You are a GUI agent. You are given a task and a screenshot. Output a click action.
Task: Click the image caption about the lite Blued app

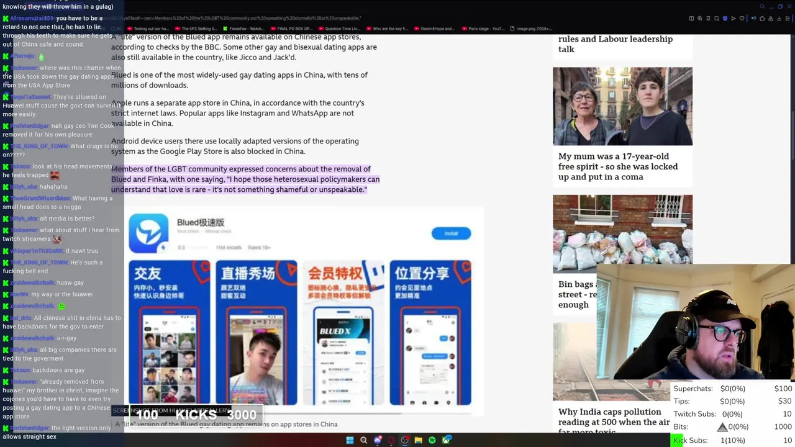pos(227,424)
